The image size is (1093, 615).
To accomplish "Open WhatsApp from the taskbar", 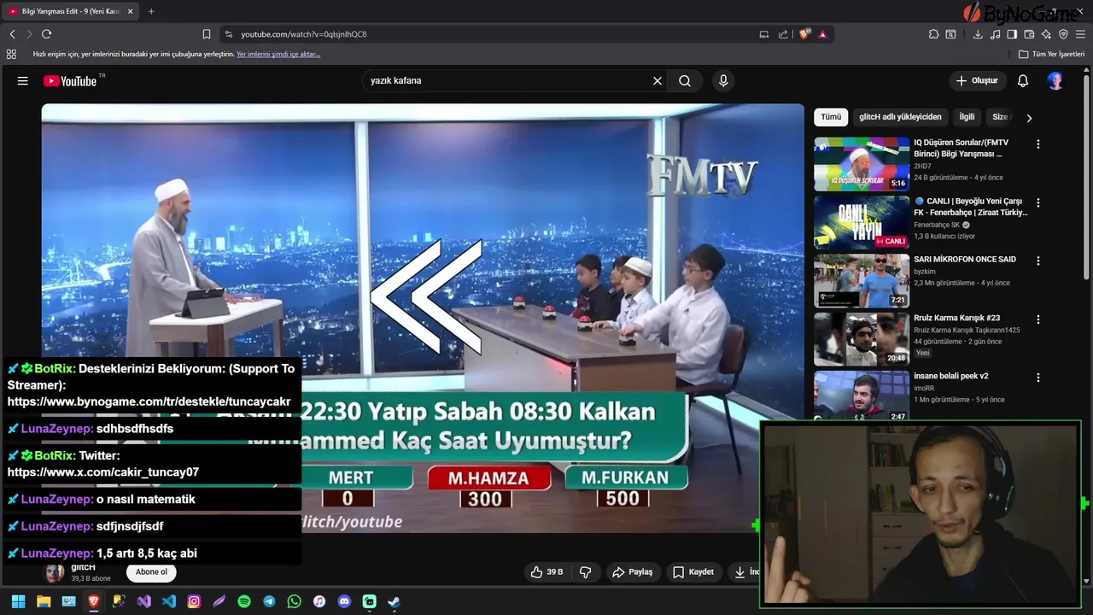I will 294,601.
